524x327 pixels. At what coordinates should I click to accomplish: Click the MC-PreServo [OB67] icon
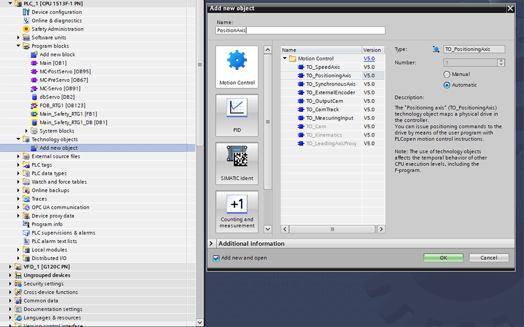tap(34, 80)
